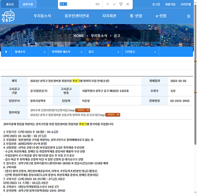Click line 9 문의전화 text
This screenshot has width=197, height=195.
coord(34,190)
